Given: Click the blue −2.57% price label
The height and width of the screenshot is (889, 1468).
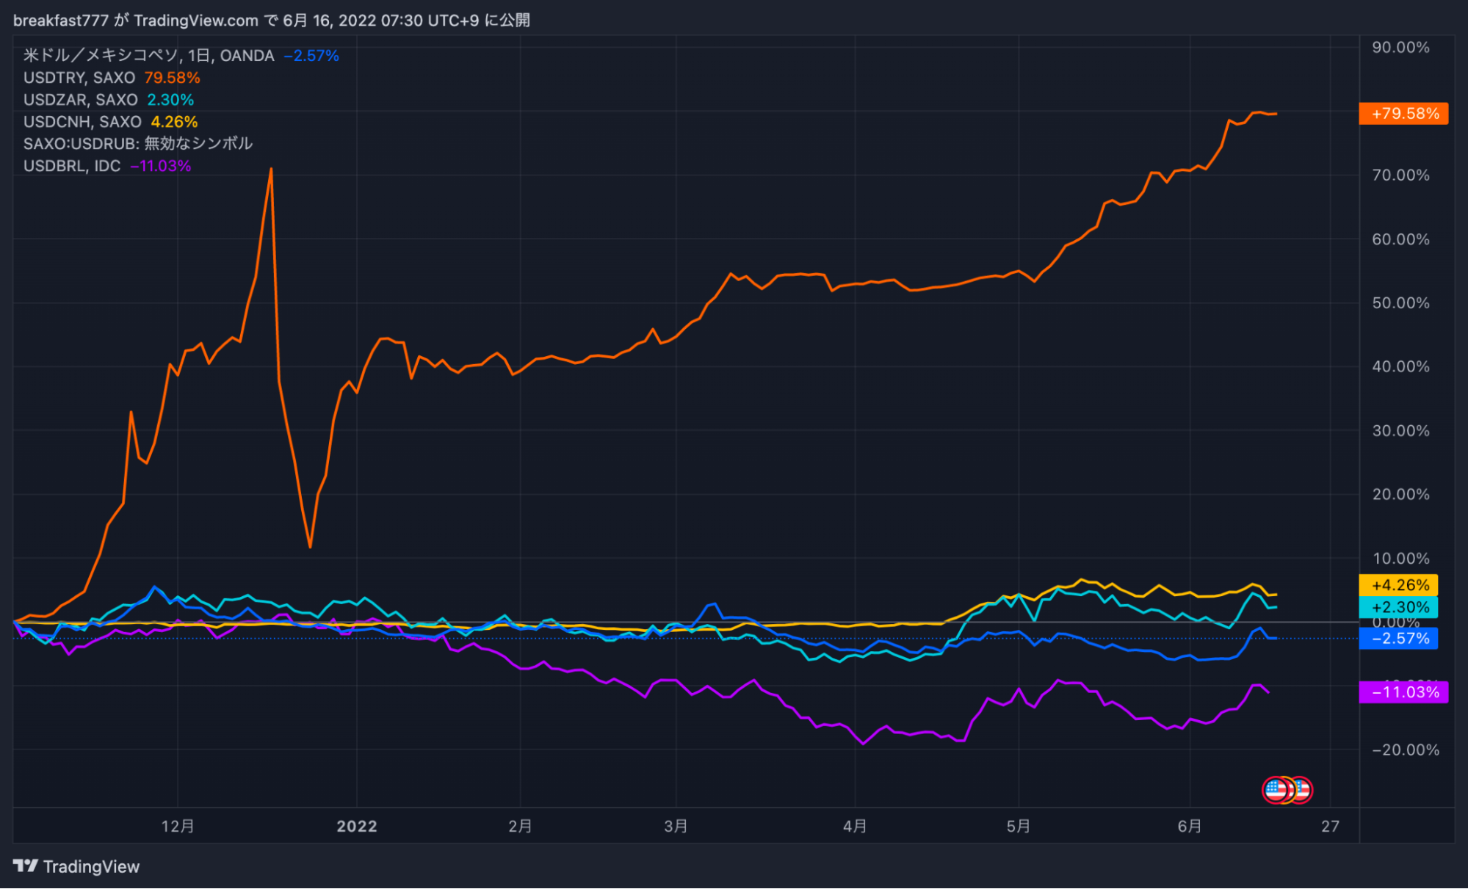Looking at the screenshot, I should click(1398, 639).
